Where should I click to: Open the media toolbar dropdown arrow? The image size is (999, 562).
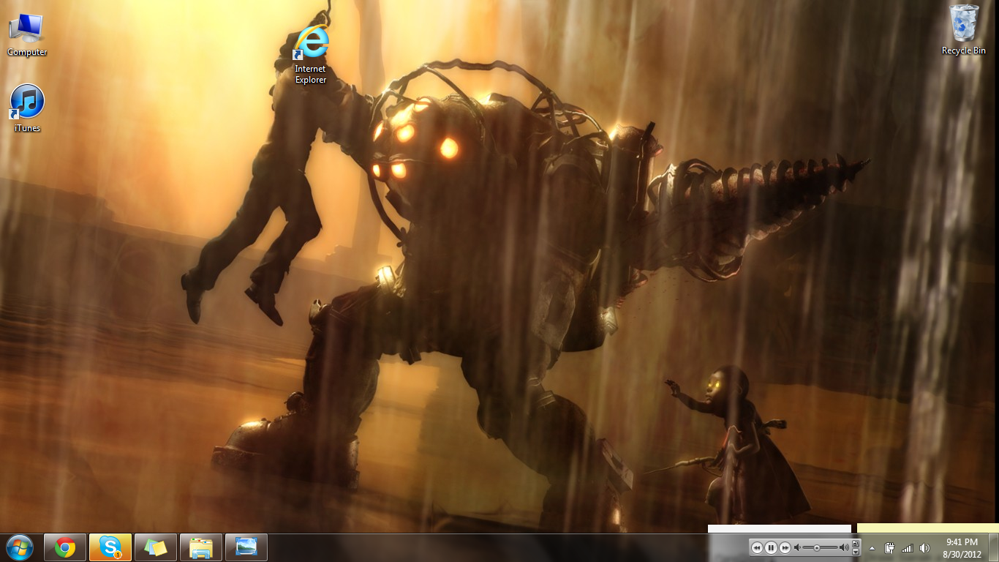856,552
